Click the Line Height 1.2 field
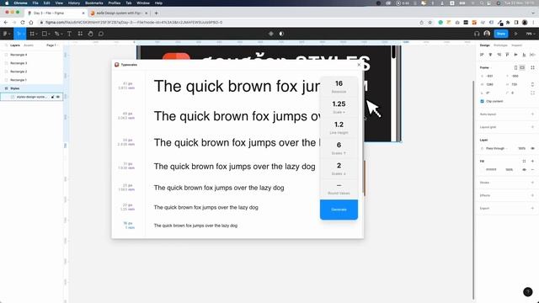 pos(339,127)
